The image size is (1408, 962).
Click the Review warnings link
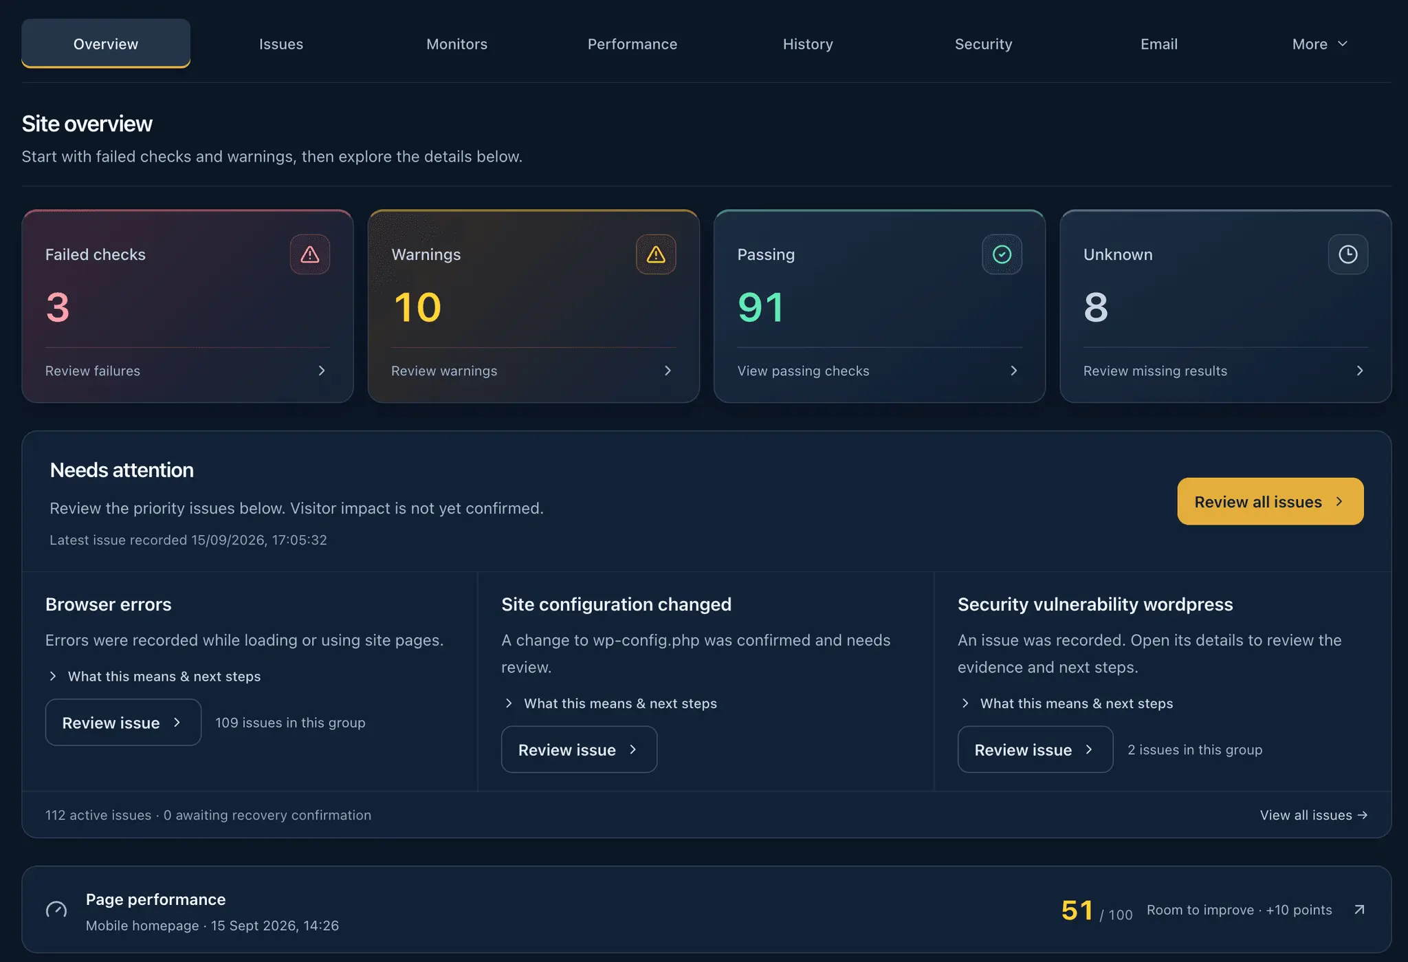[x=444, y=371]
